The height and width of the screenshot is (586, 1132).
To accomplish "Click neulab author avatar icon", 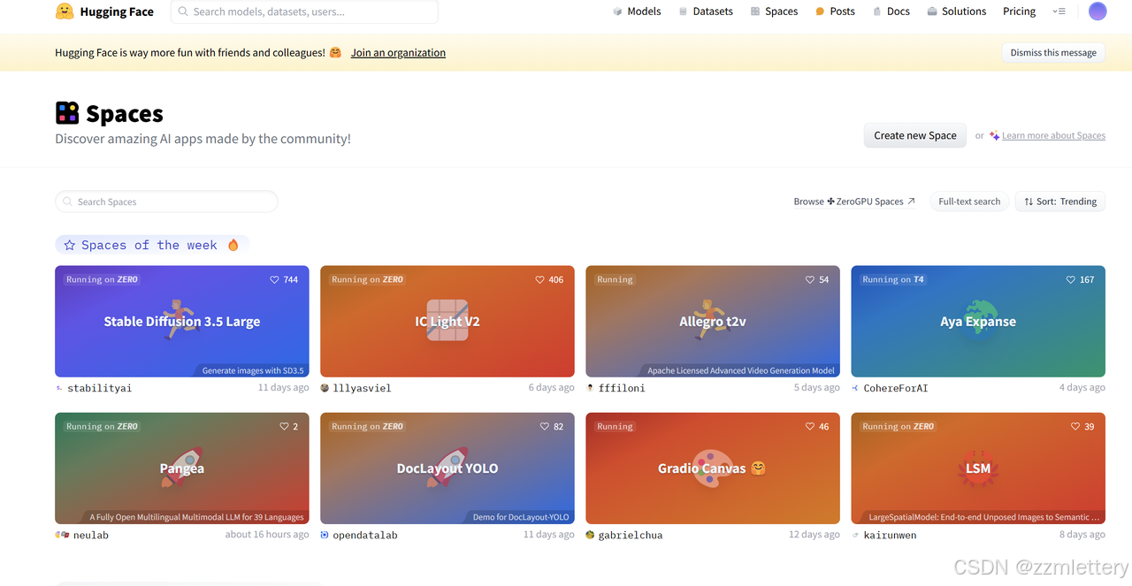I will coord(62,535).
